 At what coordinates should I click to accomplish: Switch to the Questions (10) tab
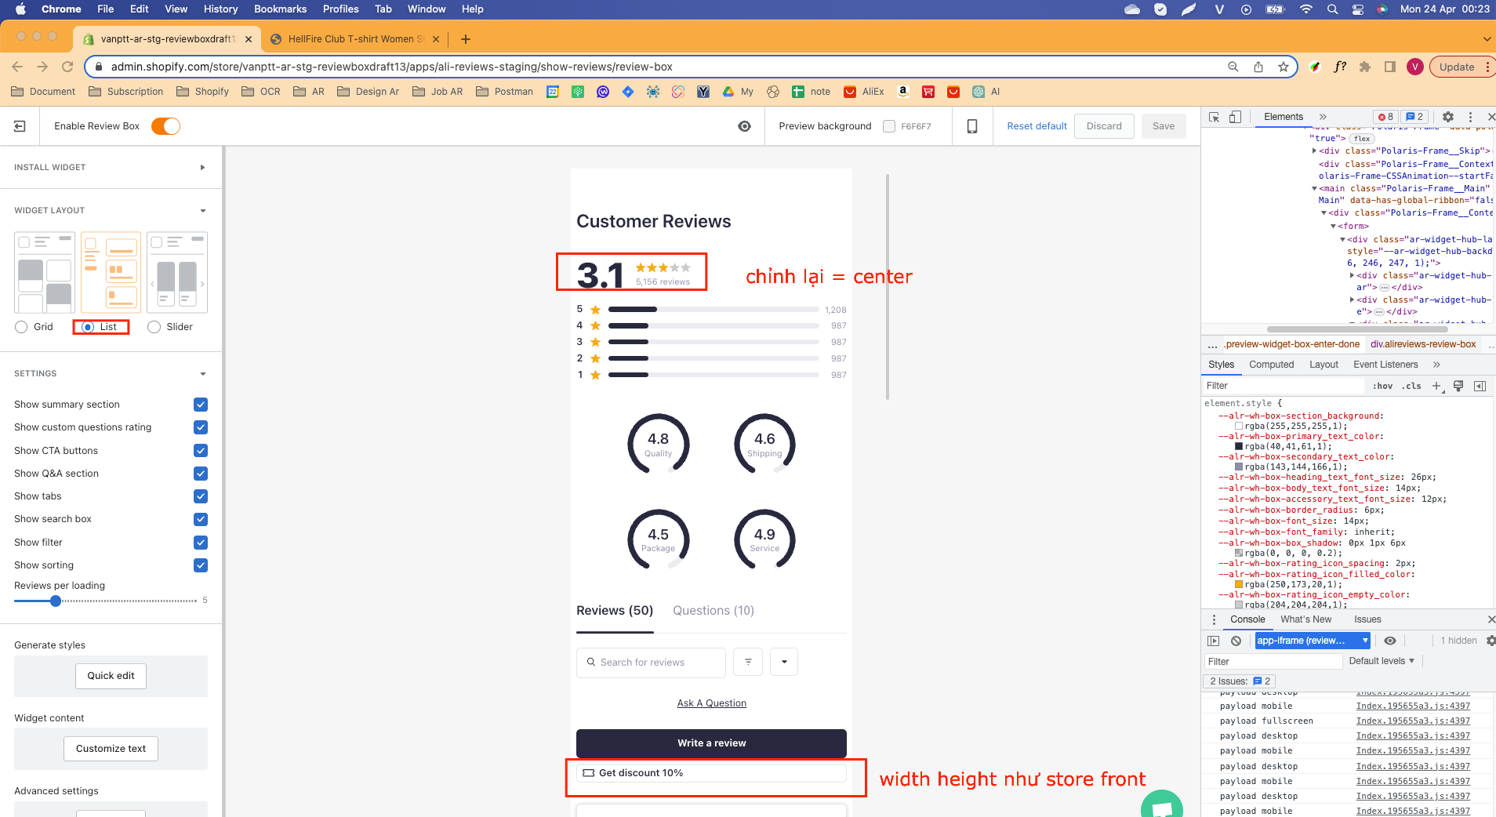(x=713, y=610)
